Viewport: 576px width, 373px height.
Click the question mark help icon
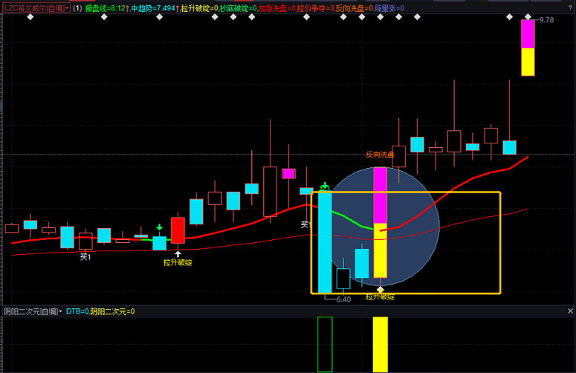pos(571,7)
